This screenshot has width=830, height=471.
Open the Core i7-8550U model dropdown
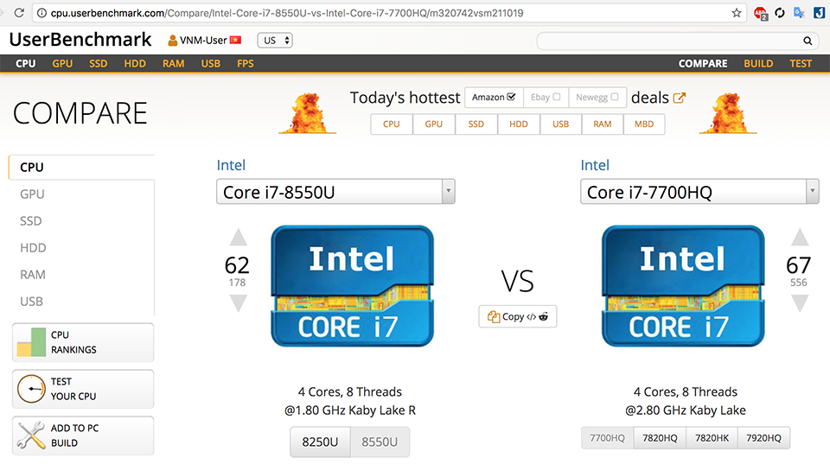pyautogui.click(x=335, y=192)
